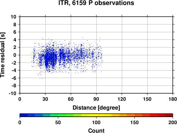The width and height of the screenshot is (177, 133).
Task: Click the x-axis tick label '120'
Action: (x=122, y=99)
